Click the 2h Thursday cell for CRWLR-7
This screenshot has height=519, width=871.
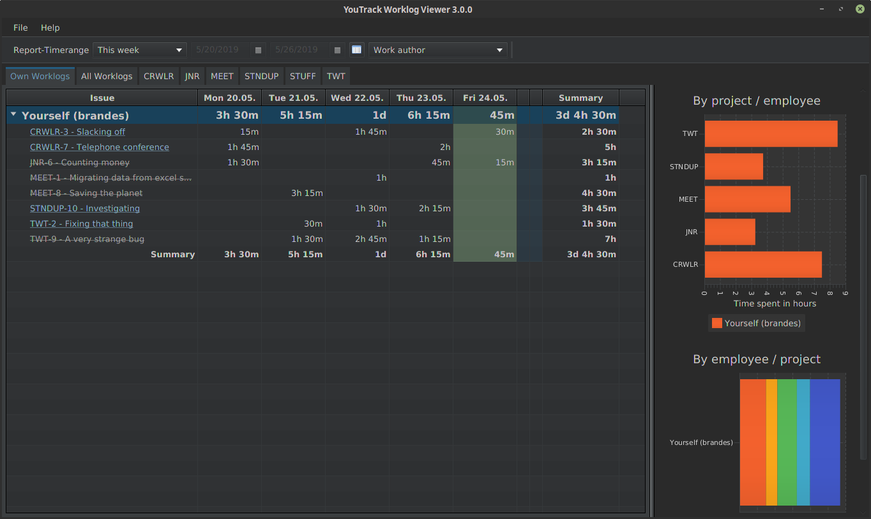click(x=421, y=147)
